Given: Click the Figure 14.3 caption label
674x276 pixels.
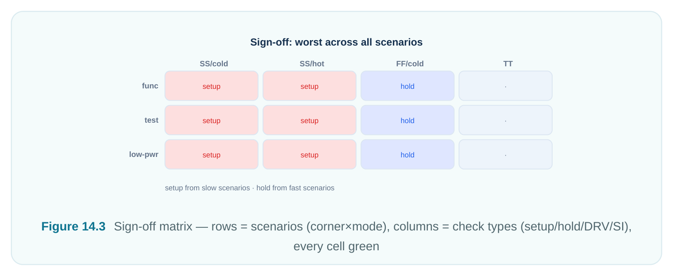Looking at the screenshot, I should (73, 226).
